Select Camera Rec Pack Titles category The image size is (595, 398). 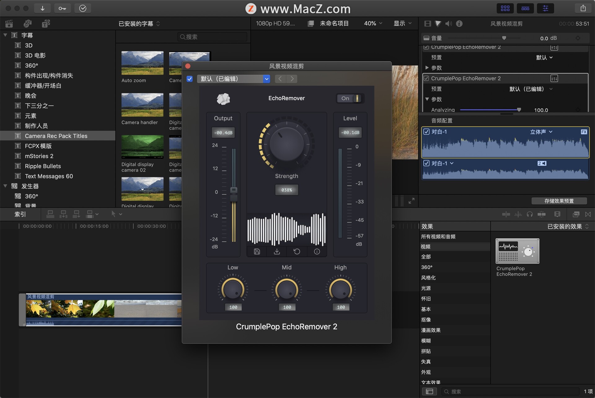[x=56, y=136]
